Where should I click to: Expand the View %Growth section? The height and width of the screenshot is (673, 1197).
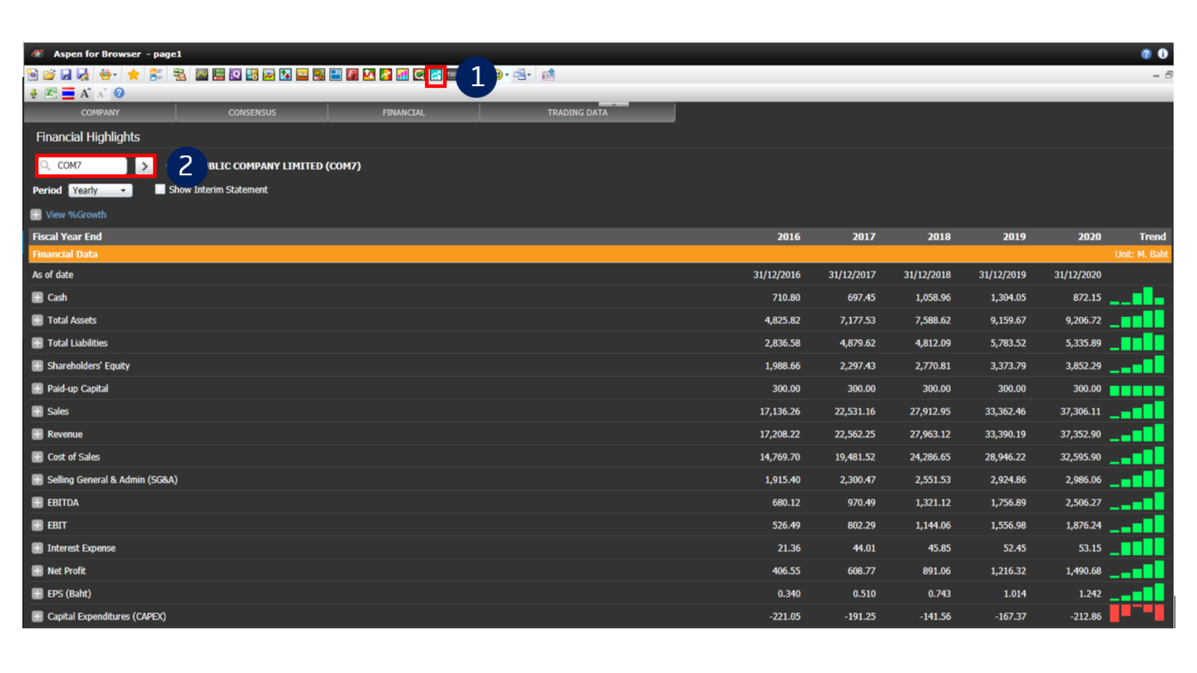[x=36, y=214]
